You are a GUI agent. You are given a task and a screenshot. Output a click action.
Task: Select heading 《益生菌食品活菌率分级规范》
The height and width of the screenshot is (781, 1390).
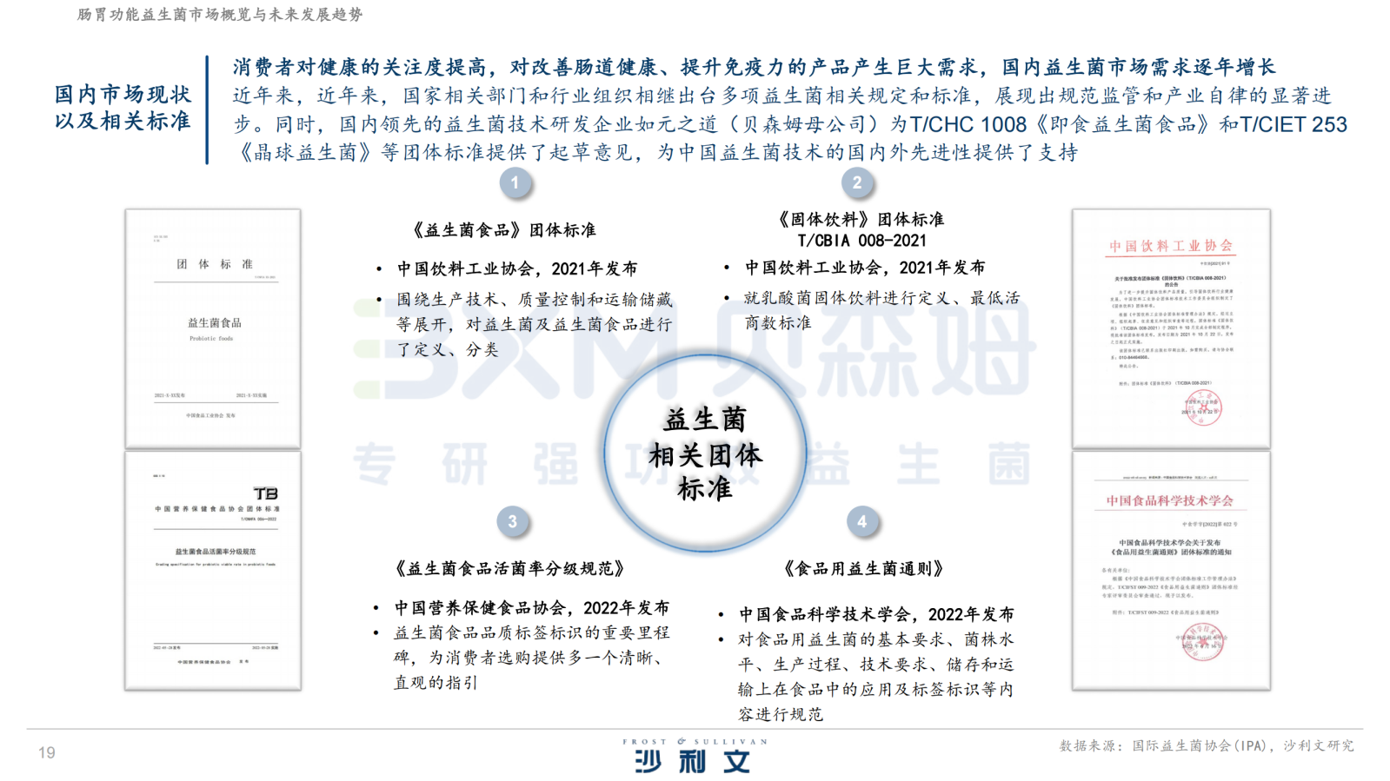tap(509, 568)
